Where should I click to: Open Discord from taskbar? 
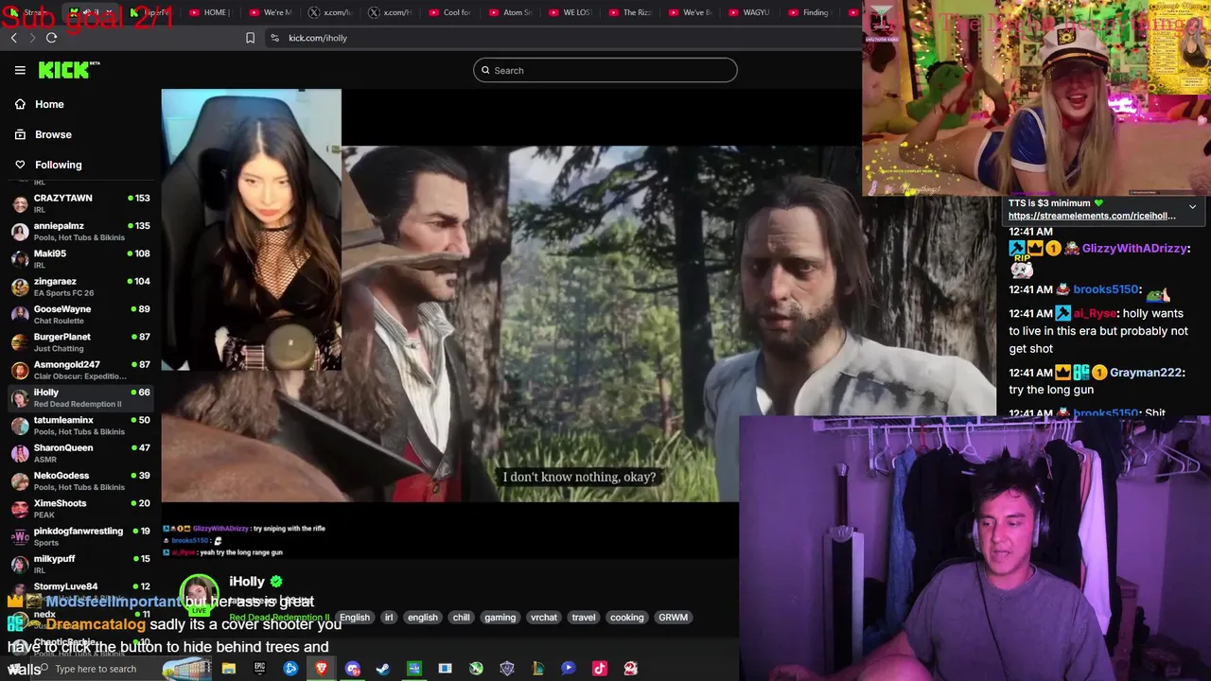[353, 669]
